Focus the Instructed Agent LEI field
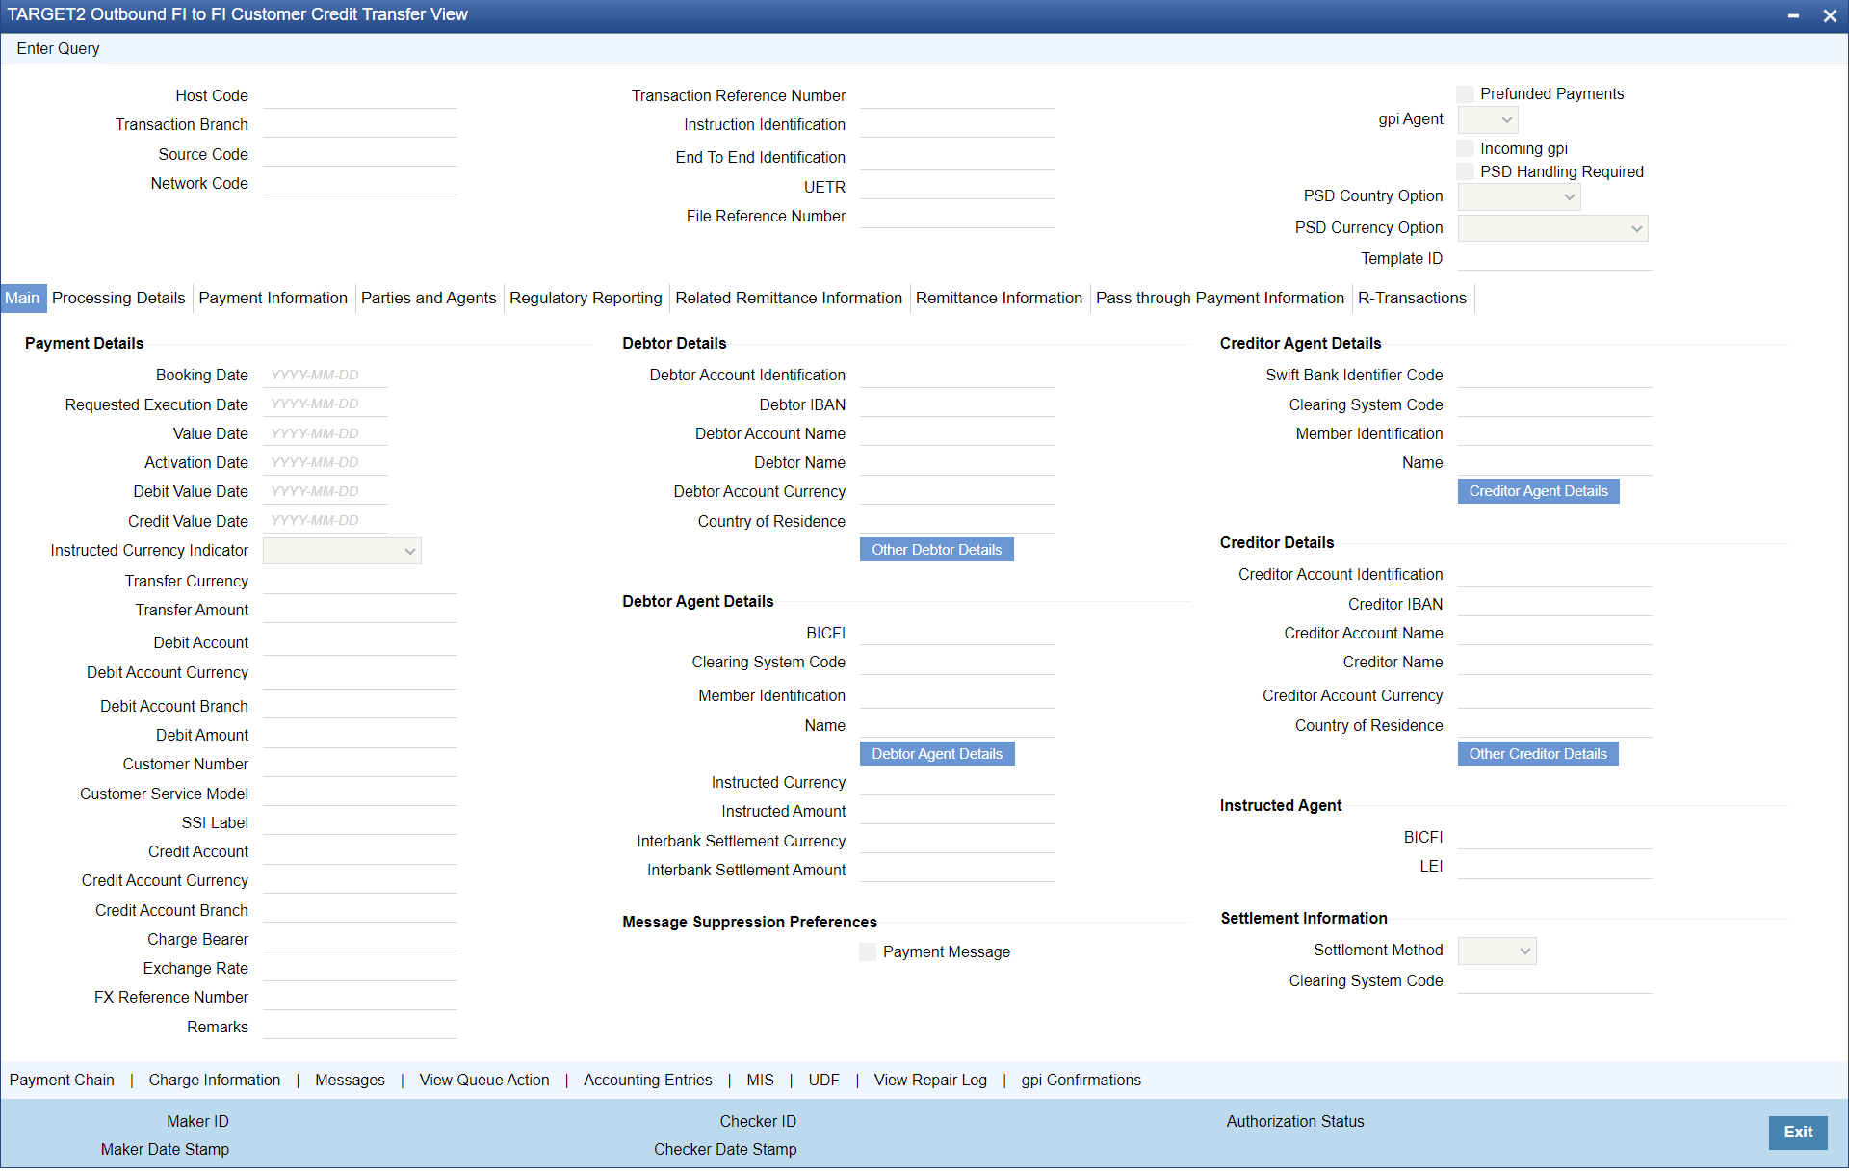Viewport: 1849px width, 1172px height. pyautogui.click(x=1555, y=867)
